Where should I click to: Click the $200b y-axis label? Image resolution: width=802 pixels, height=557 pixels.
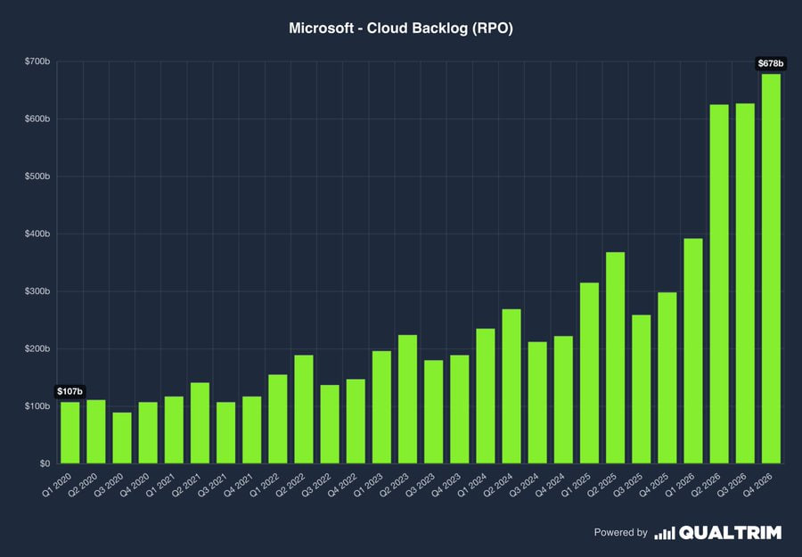pos(37,348)
